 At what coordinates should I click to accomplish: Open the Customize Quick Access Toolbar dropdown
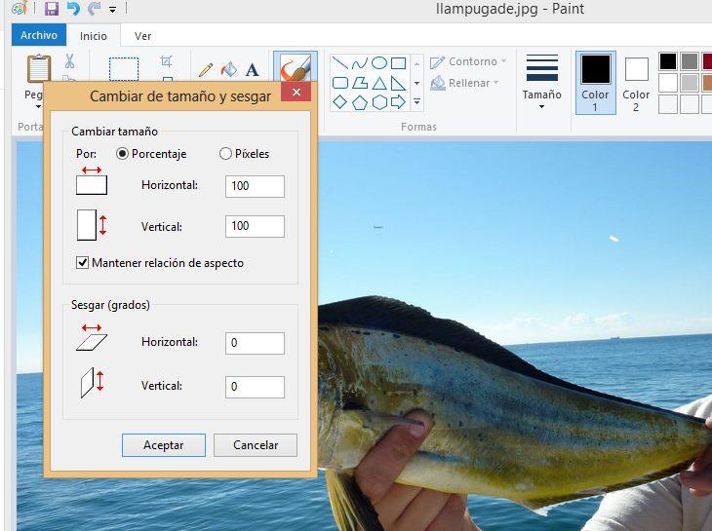tap(112, 9)
